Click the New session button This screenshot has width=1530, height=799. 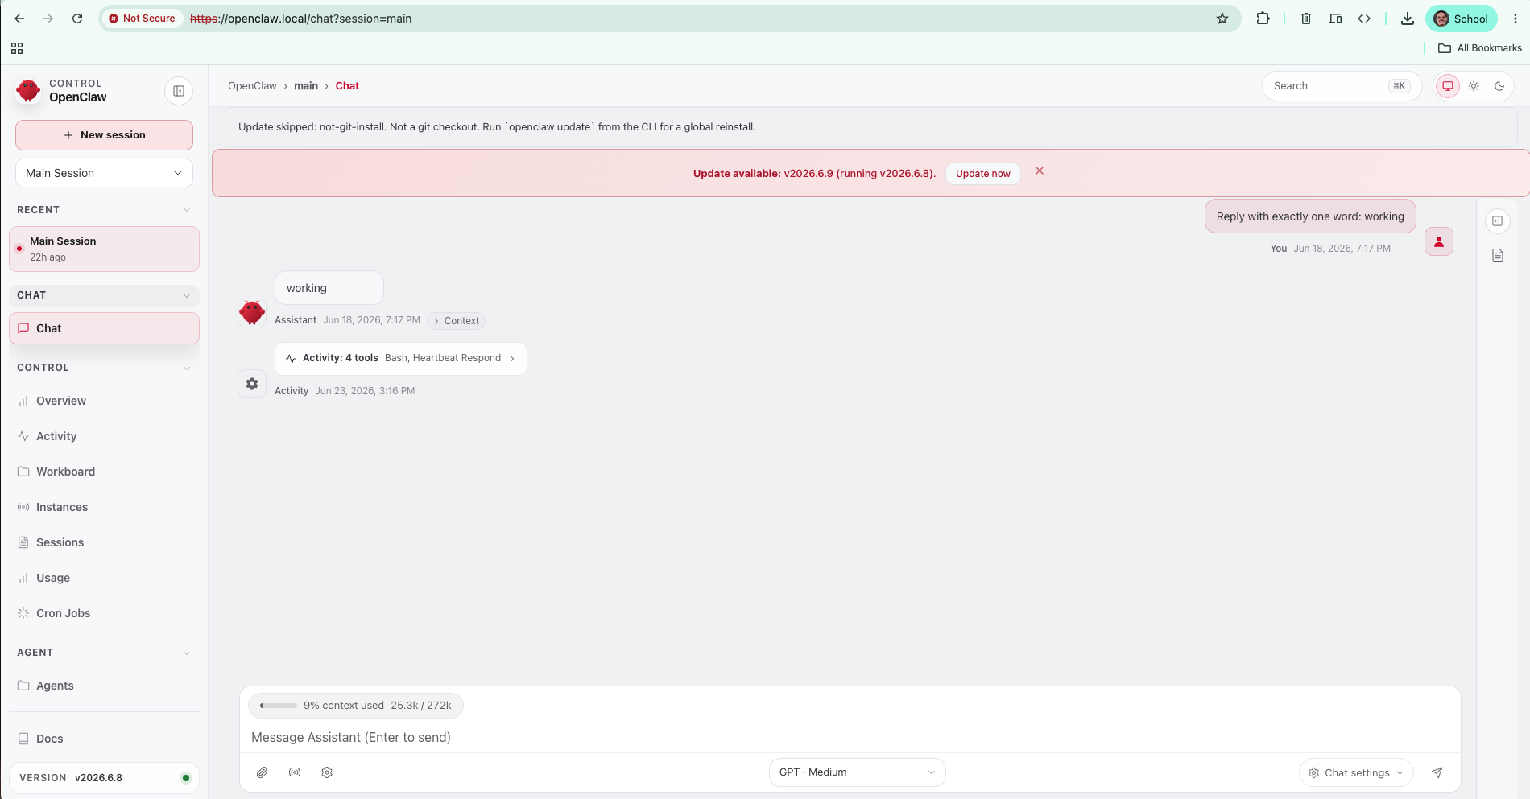(104, 135)
